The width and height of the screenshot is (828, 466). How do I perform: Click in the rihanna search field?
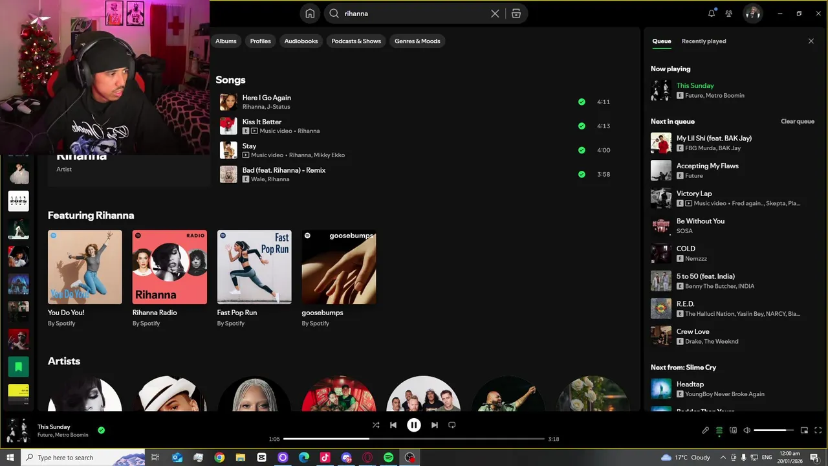coord(414,14)
